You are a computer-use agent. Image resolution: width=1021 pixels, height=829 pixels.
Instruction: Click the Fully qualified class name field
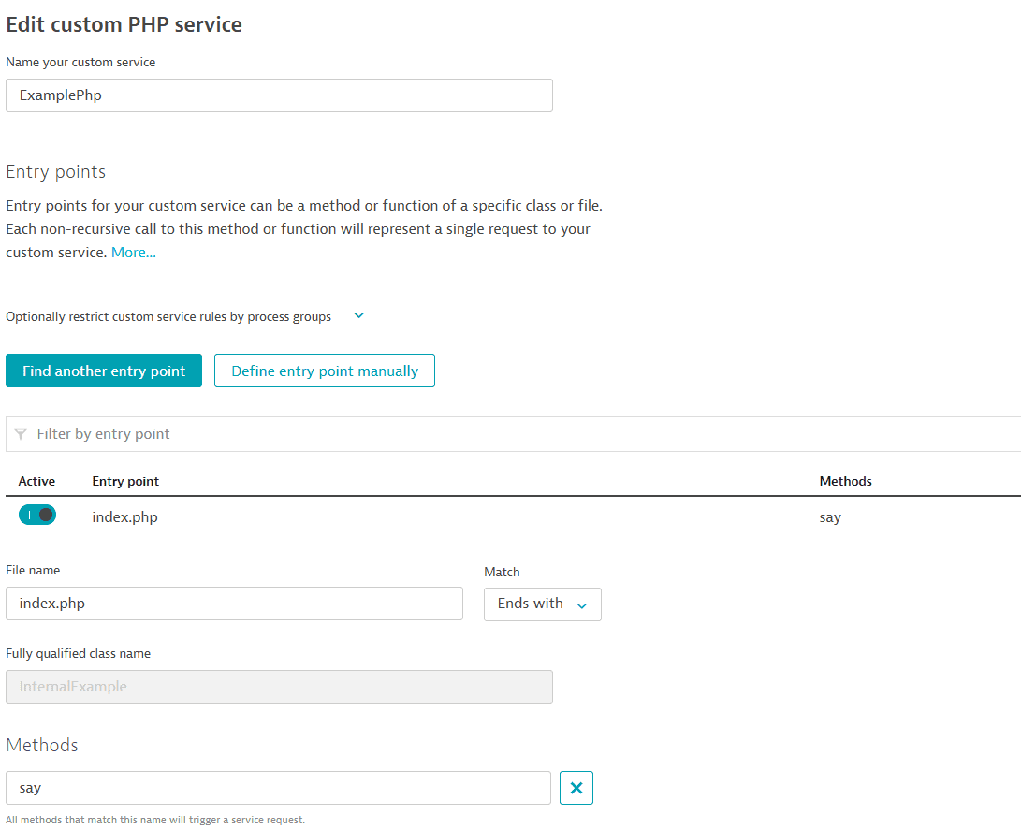pos(279,687)
